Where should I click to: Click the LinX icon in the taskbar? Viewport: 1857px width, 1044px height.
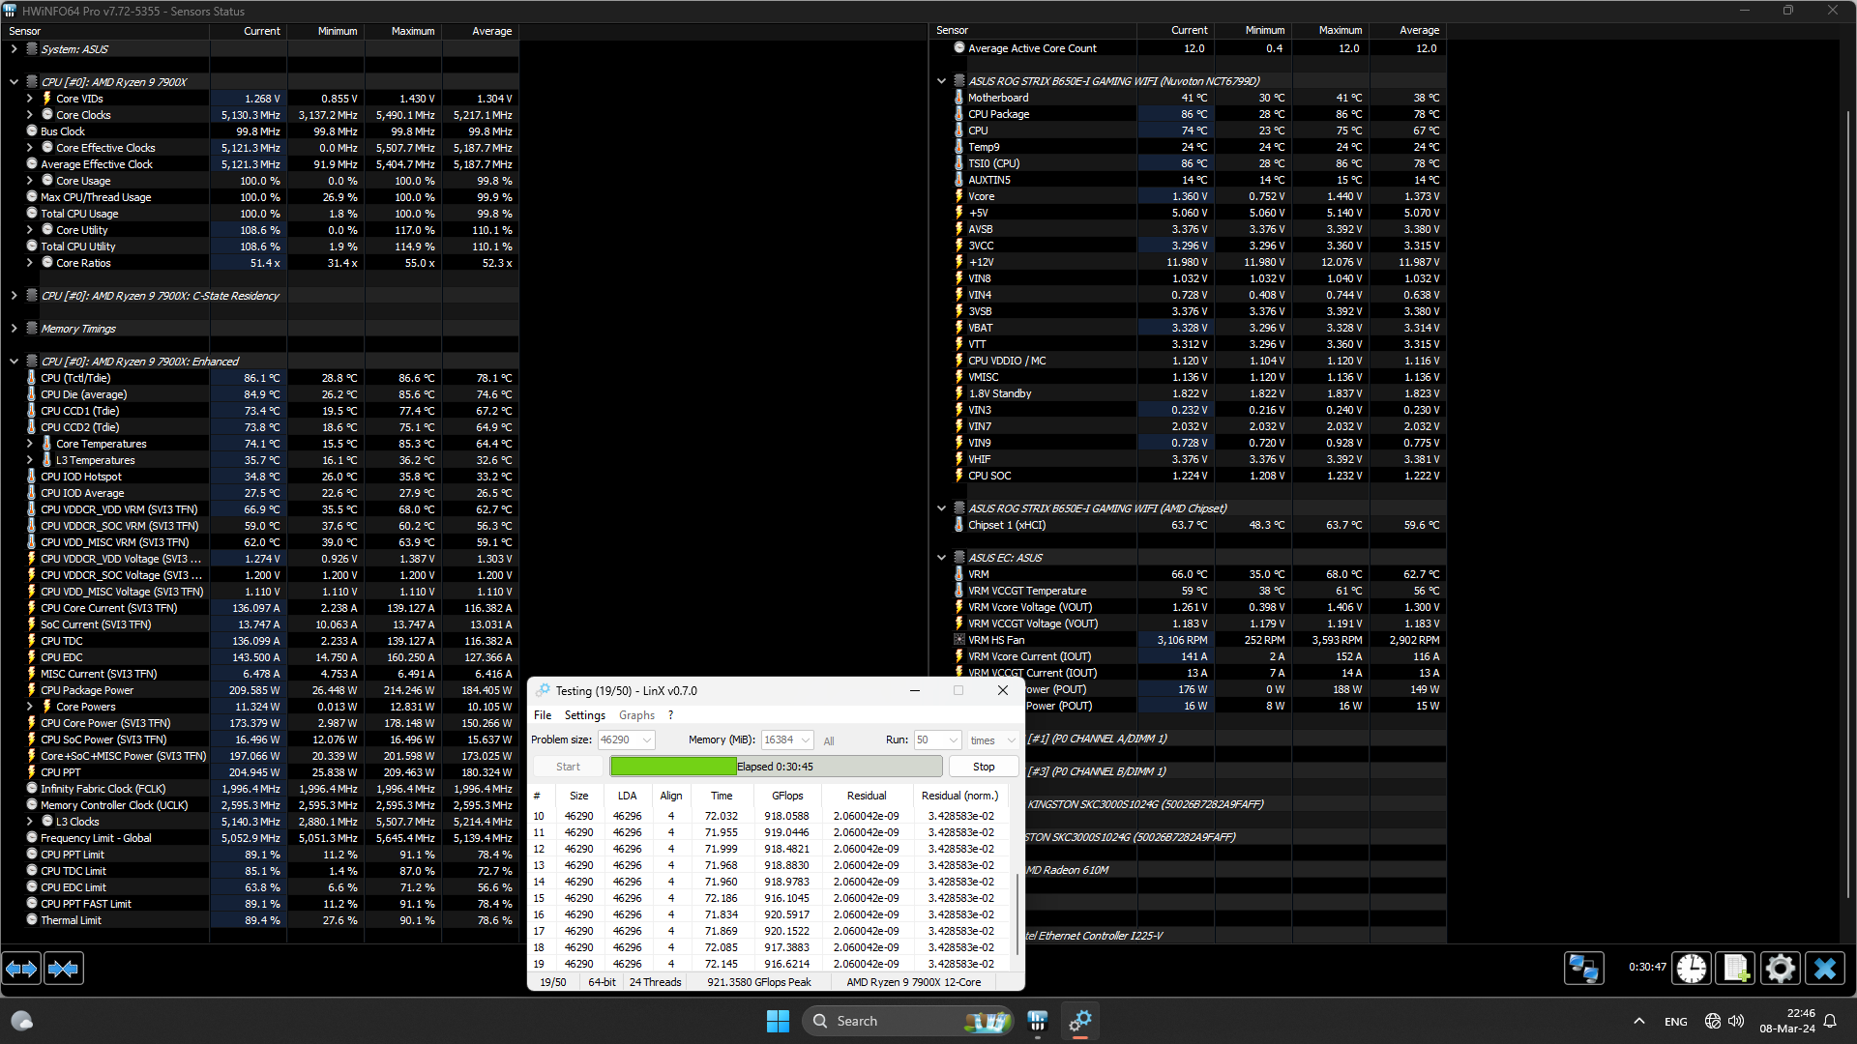point(1080,1021)
